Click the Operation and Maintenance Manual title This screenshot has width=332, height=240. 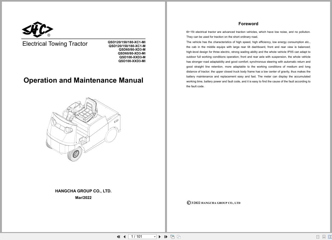(83, 80)
